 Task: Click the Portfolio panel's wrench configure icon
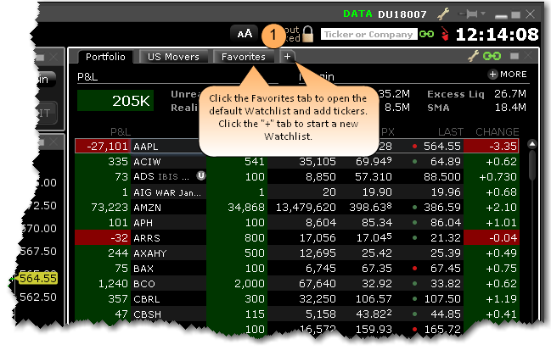[474, 56]
